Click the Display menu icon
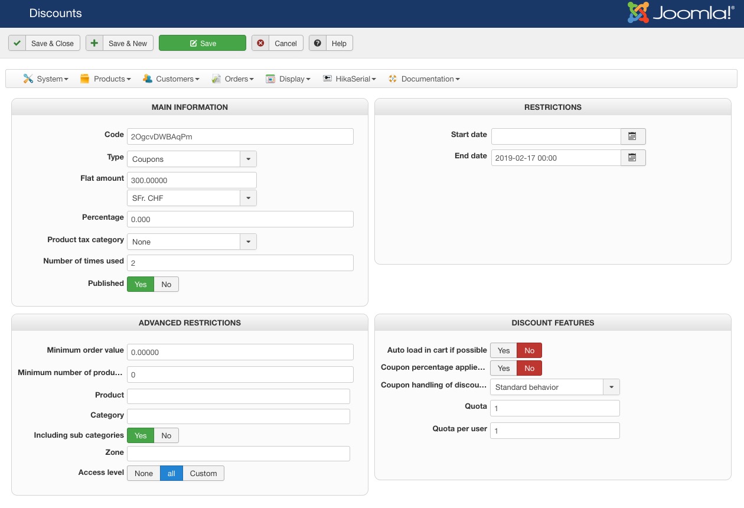The width and height of the screenshot is (744, 508). click(x=270, y=79)
